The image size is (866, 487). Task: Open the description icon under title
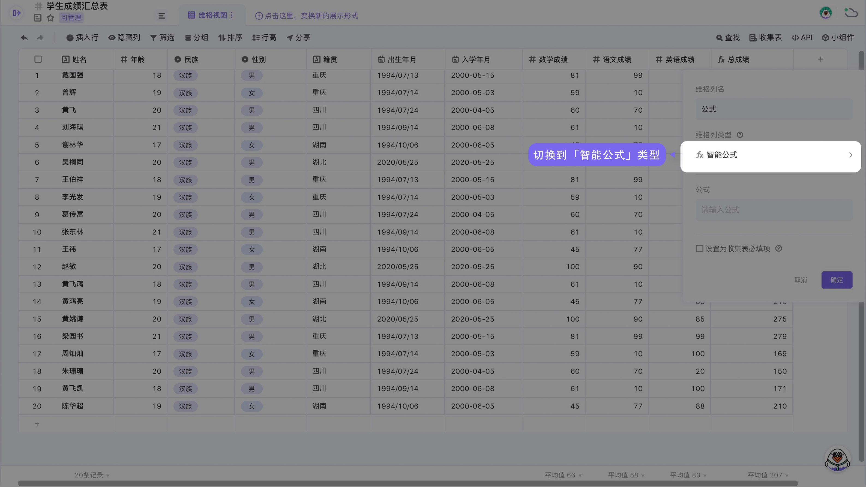point(38,18)
